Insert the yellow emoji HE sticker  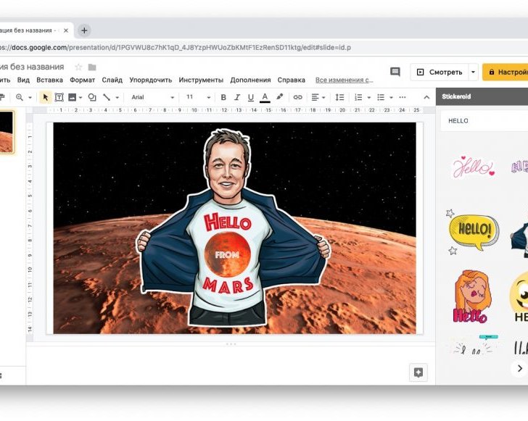coord(518,297)
